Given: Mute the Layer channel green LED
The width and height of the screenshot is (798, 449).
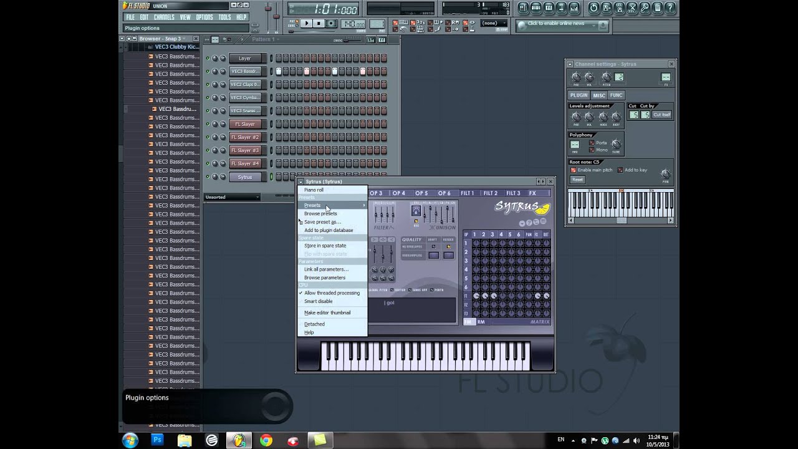Looking at the screenshot, I should (208, 59).
